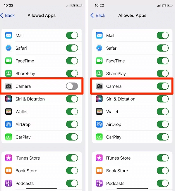Tap the Wallet icon in left screen
175x191 pixels.
(8, 111)
